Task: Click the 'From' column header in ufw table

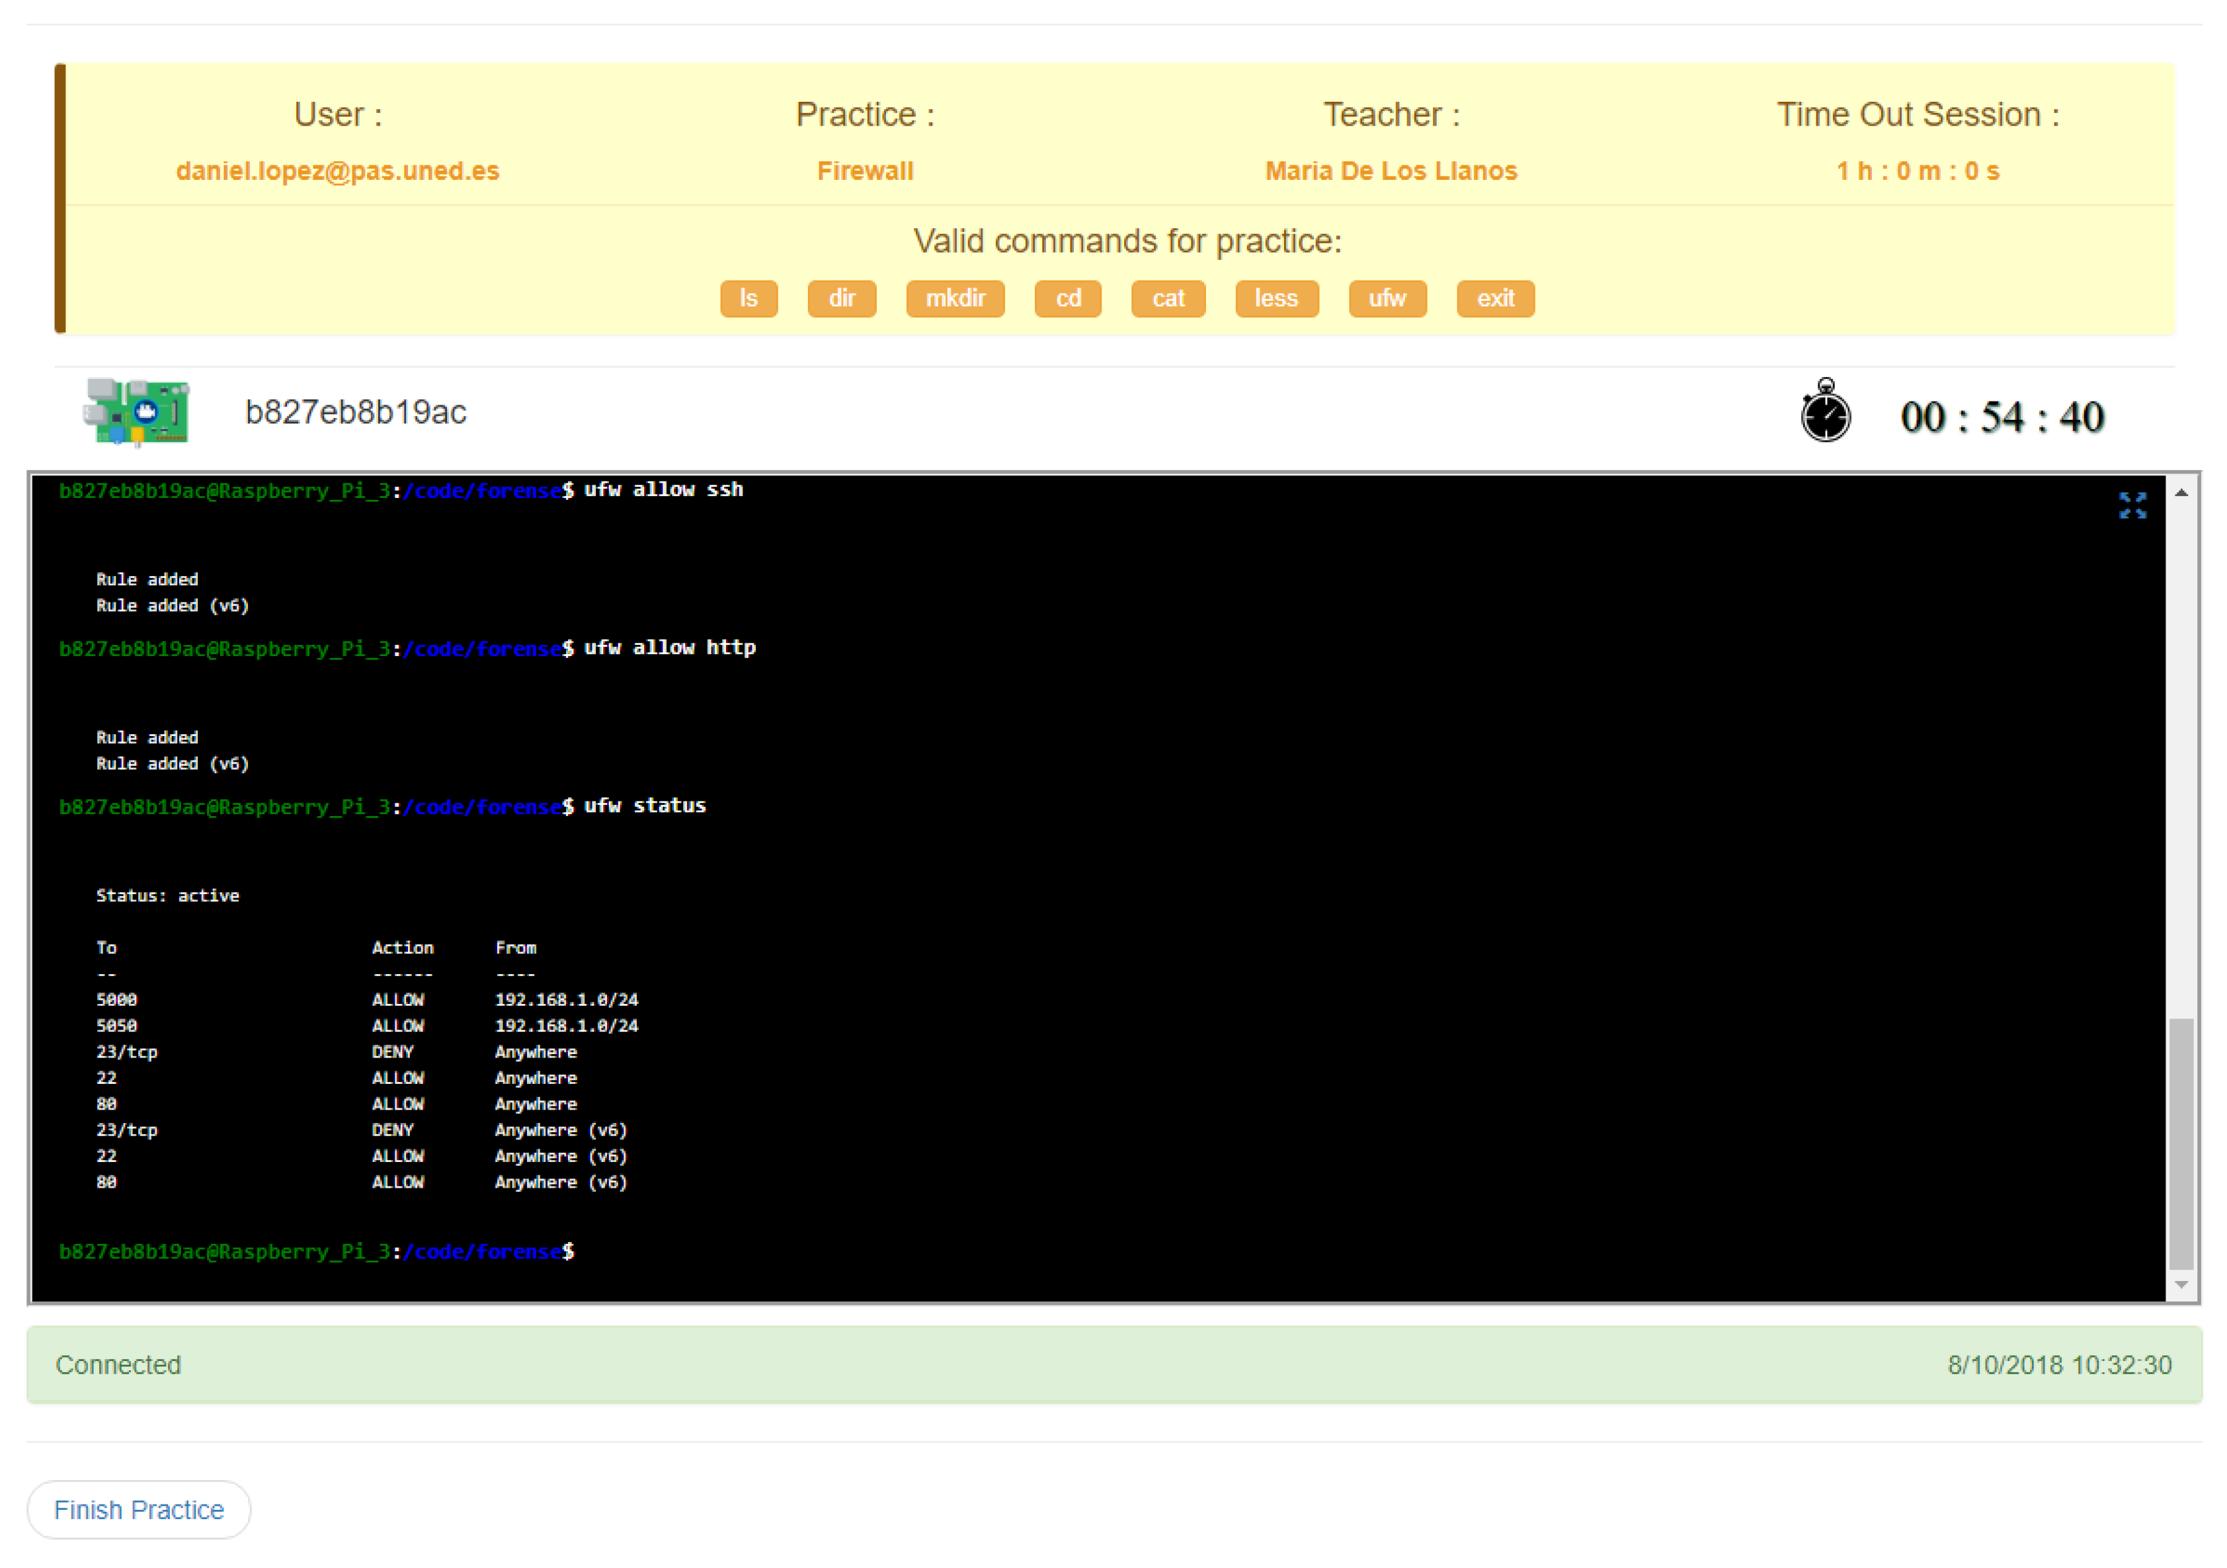Action: point(515,948)
